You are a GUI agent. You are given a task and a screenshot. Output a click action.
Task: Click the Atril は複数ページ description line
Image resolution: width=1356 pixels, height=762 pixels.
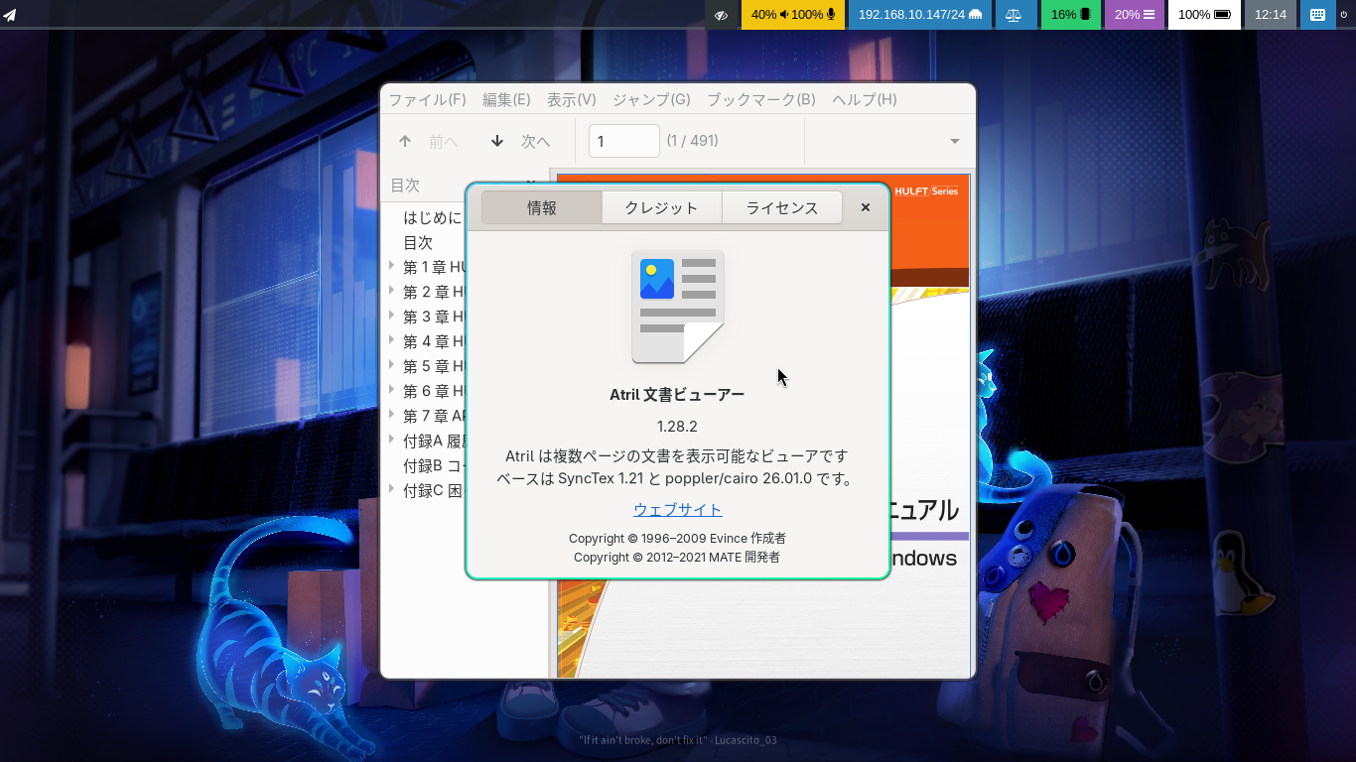coord(677,456)
